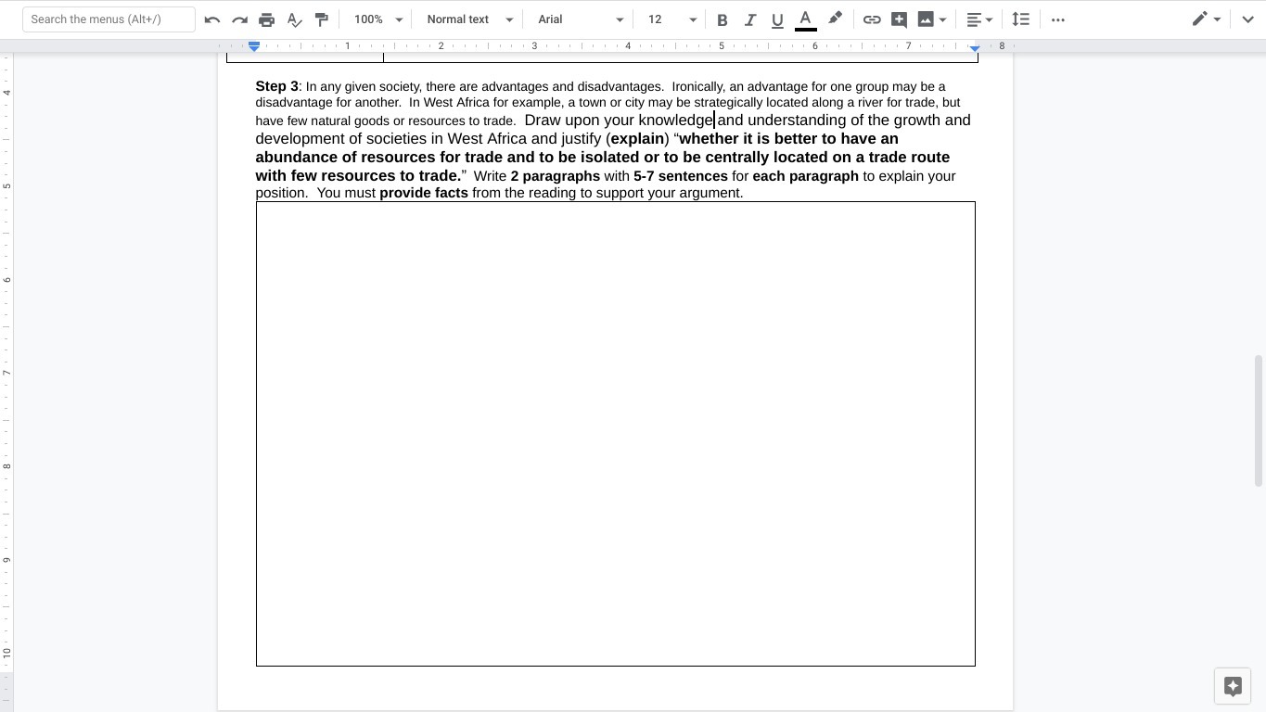1266x712 pixels.
Task: Click the phrase "Draw upon your knowledge"
Action: [x=620, y=121]
